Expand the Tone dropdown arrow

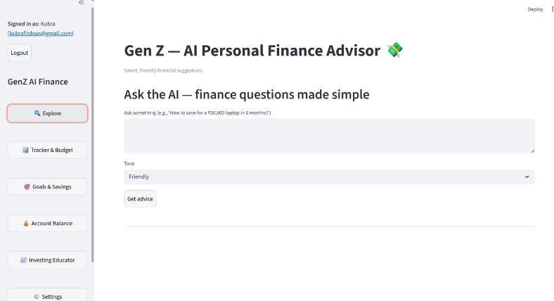pos(527,177)
